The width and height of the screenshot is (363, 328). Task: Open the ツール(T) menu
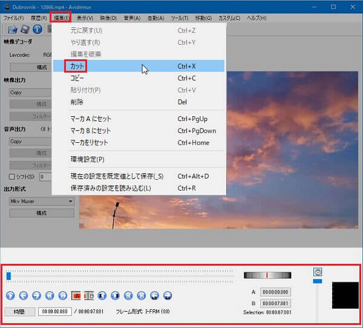click(180, 18)
